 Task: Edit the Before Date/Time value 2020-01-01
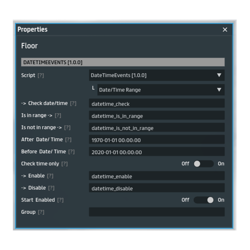click(157, 152)
